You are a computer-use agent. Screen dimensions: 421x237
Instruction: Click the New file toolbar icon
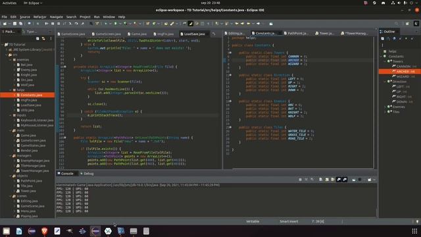pyautogui.click(x=5, y=24)
